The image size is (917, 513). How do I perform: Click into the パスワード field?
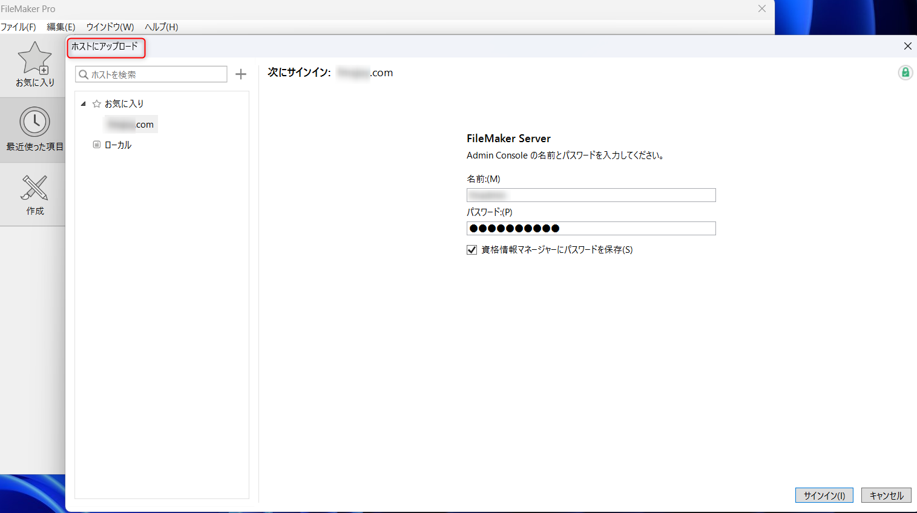coord(591,229)
